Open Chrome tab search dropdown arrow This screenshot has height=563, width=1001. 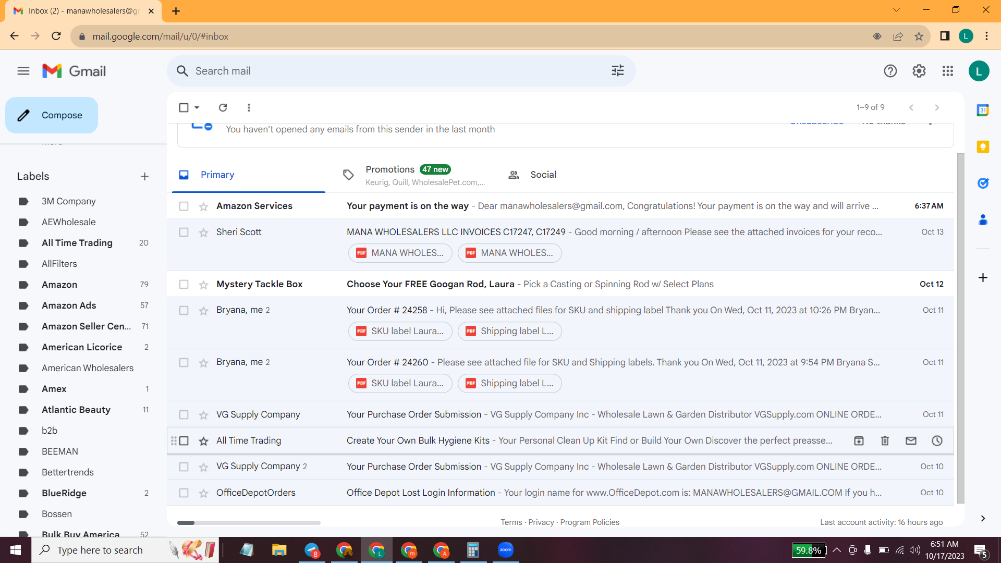[x=896, y=10]
